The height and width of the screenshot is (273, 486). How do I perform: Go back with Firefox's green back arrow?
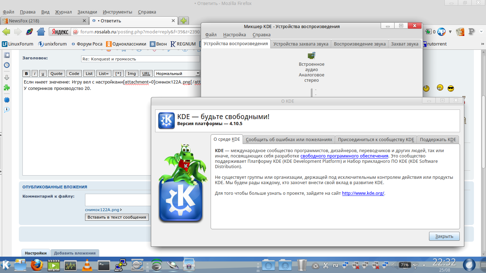(x=6, y=32)
